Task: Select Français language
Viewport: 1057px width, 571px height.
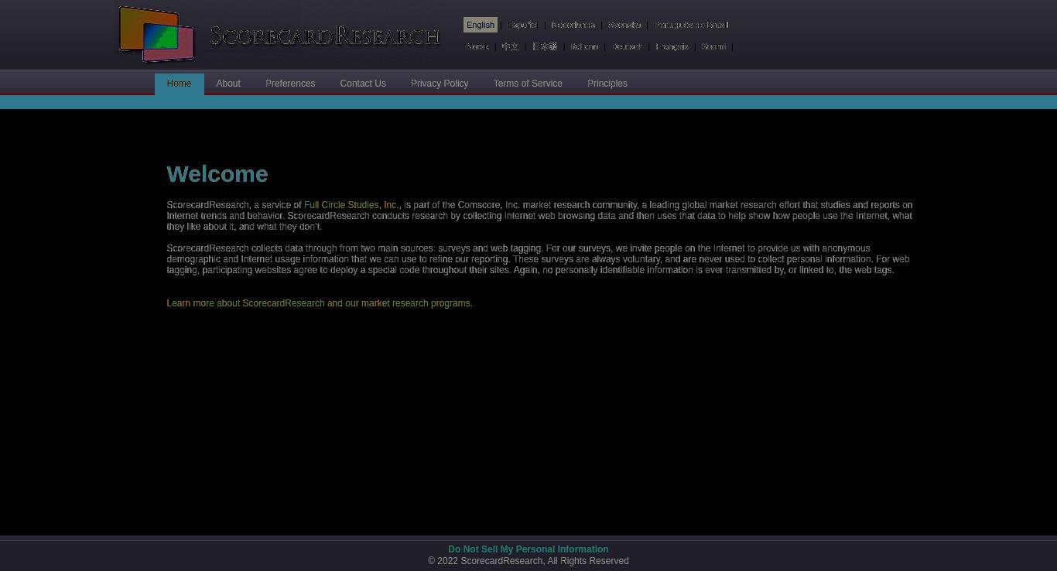Action: pyautogui.click(x=672, y=46)
